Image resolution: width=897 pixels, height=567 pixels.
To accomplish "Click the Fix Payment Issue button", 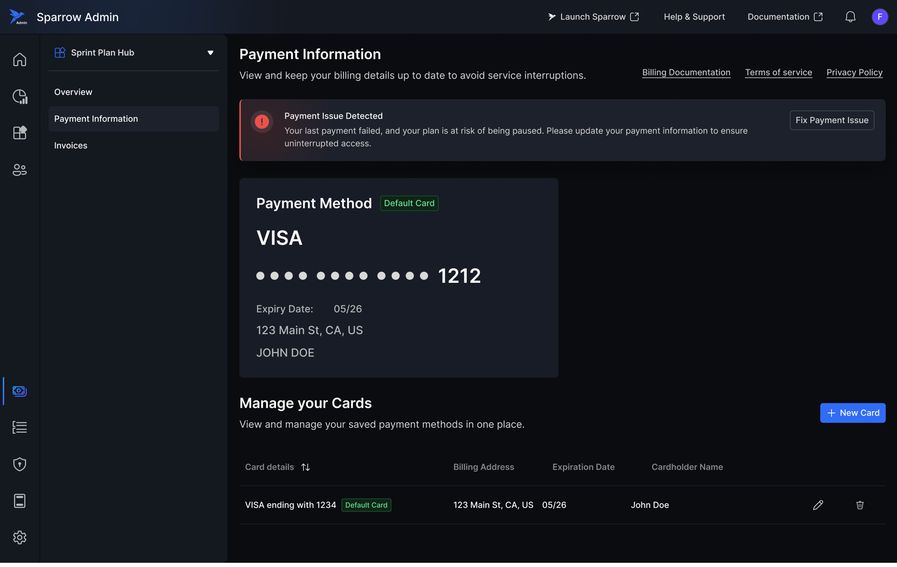I will click(832, 120).
